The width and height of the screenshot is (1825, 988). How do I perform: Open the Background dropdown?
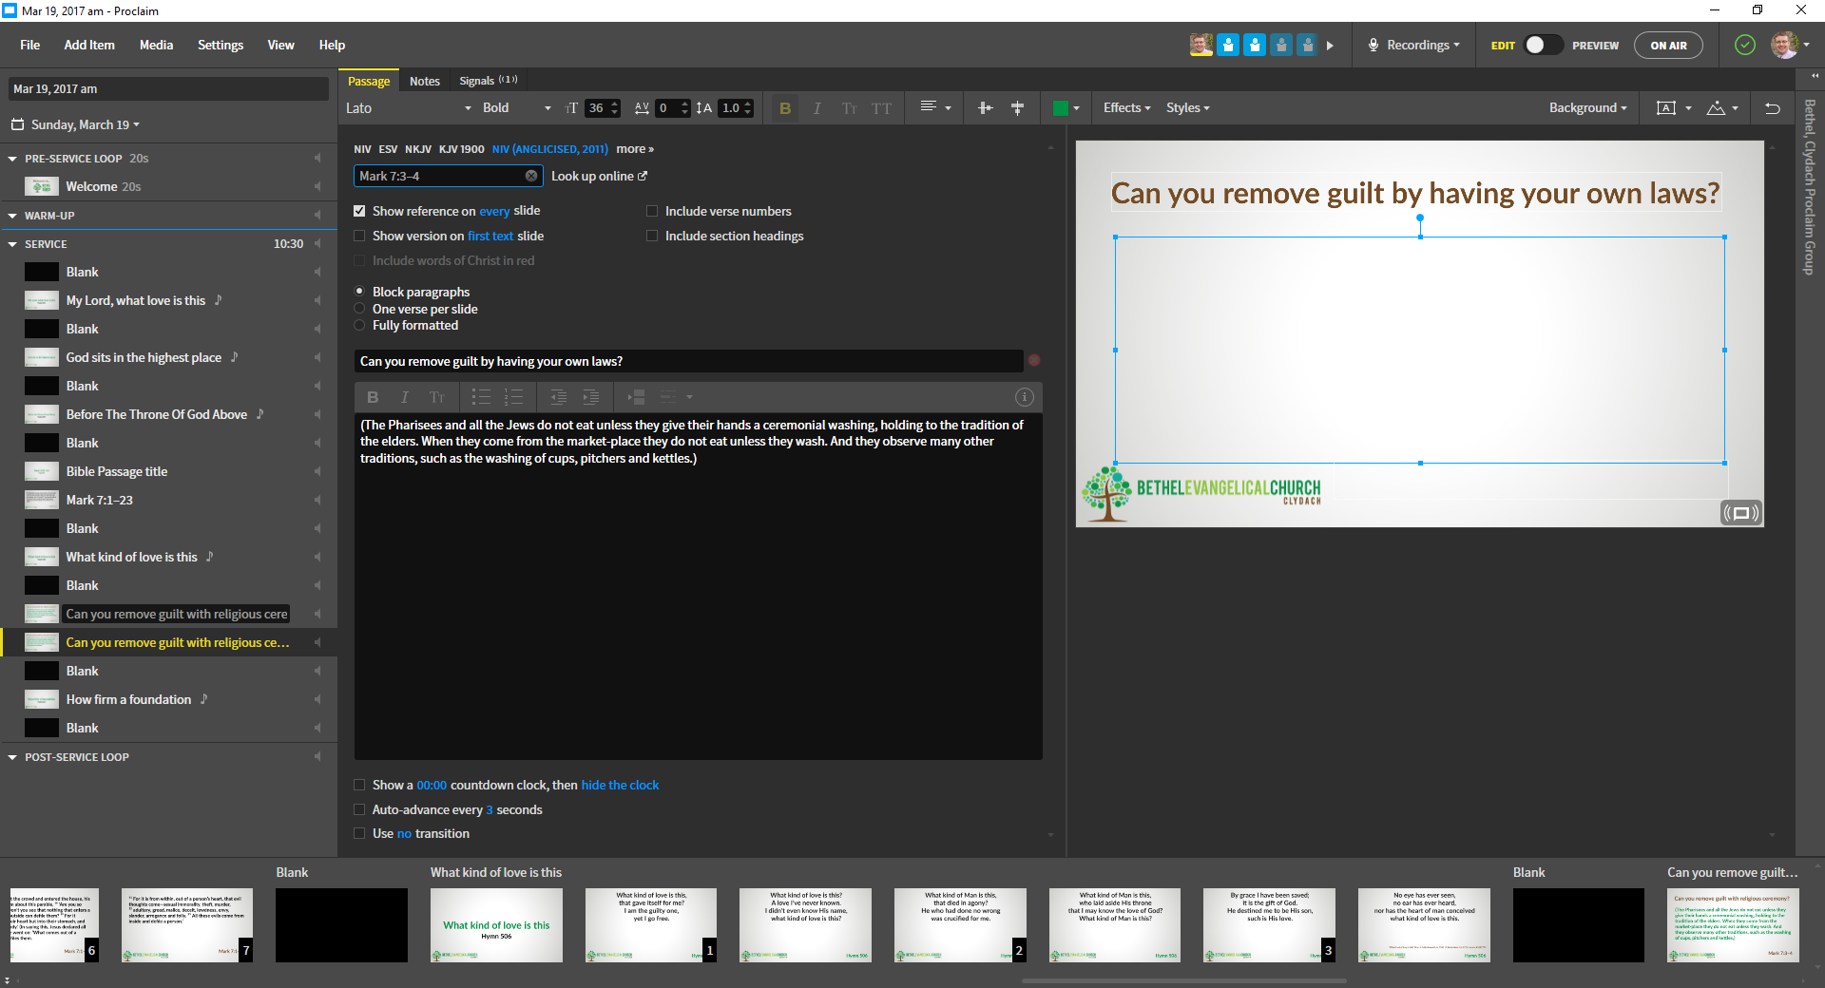pos(1587,108)
